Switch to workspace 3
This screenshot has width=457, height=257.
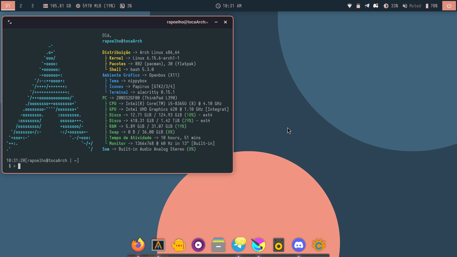[32, 6]
